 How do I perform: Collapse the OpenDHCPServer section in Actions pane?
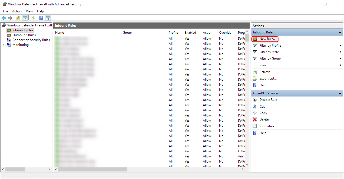click(x=340, y=93)
